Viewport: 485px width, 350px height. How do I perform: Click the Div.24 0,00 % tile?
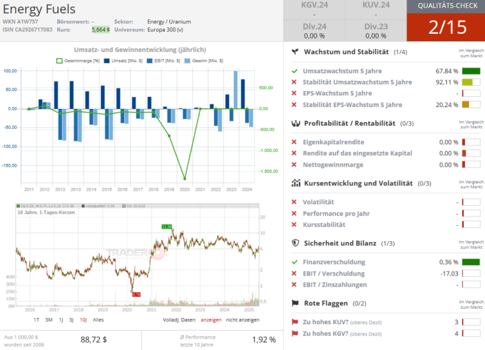(x=314, y=31)
